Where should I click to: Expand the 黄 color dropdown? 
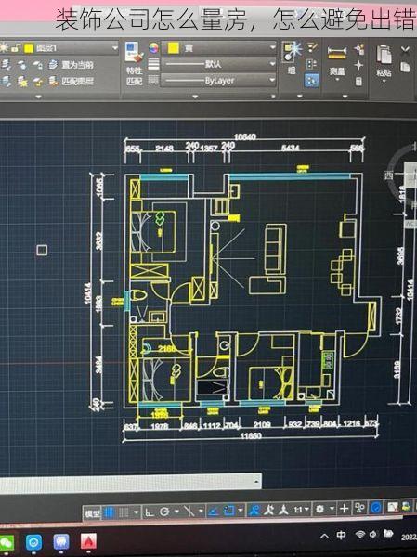point(219,47)
